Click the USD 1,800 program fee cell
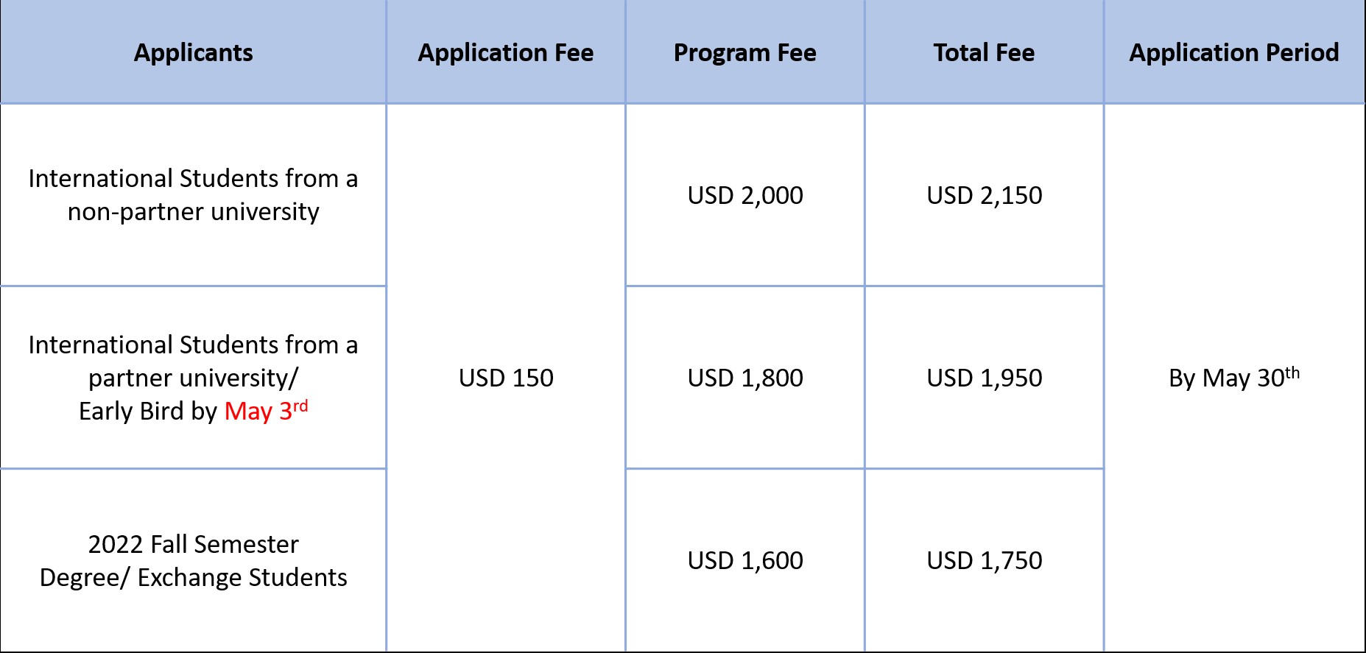1366x653 pixels. [745, 378]
